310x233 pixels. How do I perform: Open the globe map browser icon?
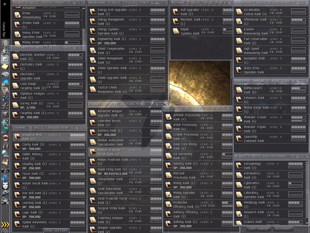click(x=5, y=154)
